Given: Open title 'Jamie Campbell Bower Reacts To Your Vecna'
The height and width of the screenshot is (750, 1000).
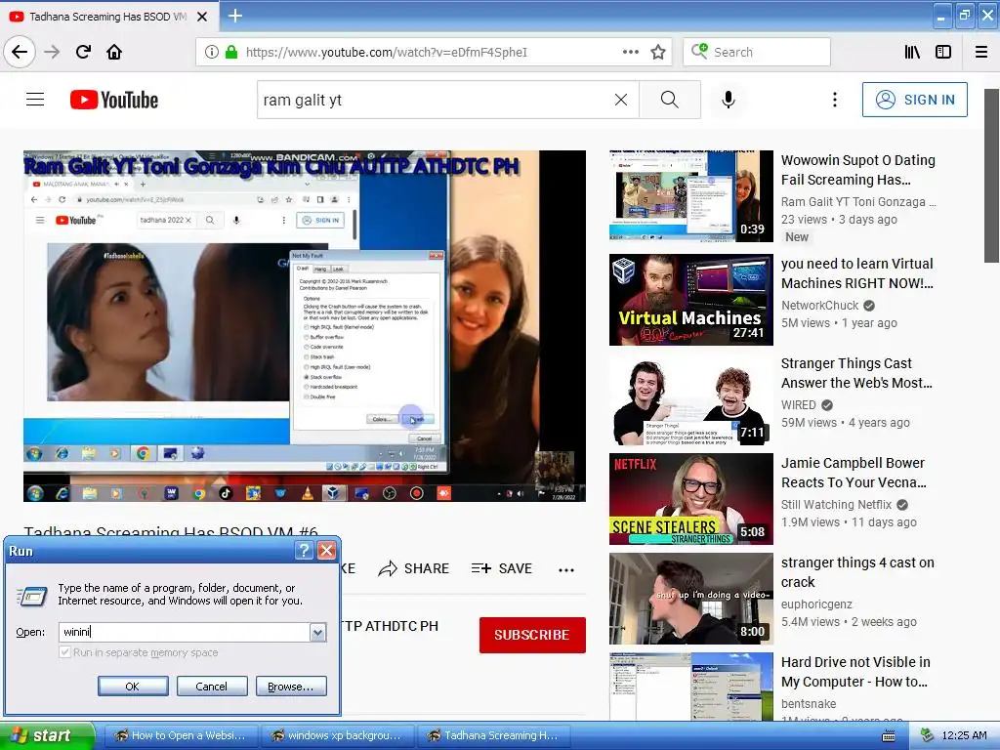Looking at the screenshot, I should click(x=854, y=473).
